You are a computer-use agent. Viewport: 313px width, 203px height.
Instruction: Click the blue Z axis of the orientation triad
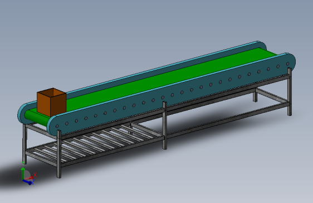[28, 182]
